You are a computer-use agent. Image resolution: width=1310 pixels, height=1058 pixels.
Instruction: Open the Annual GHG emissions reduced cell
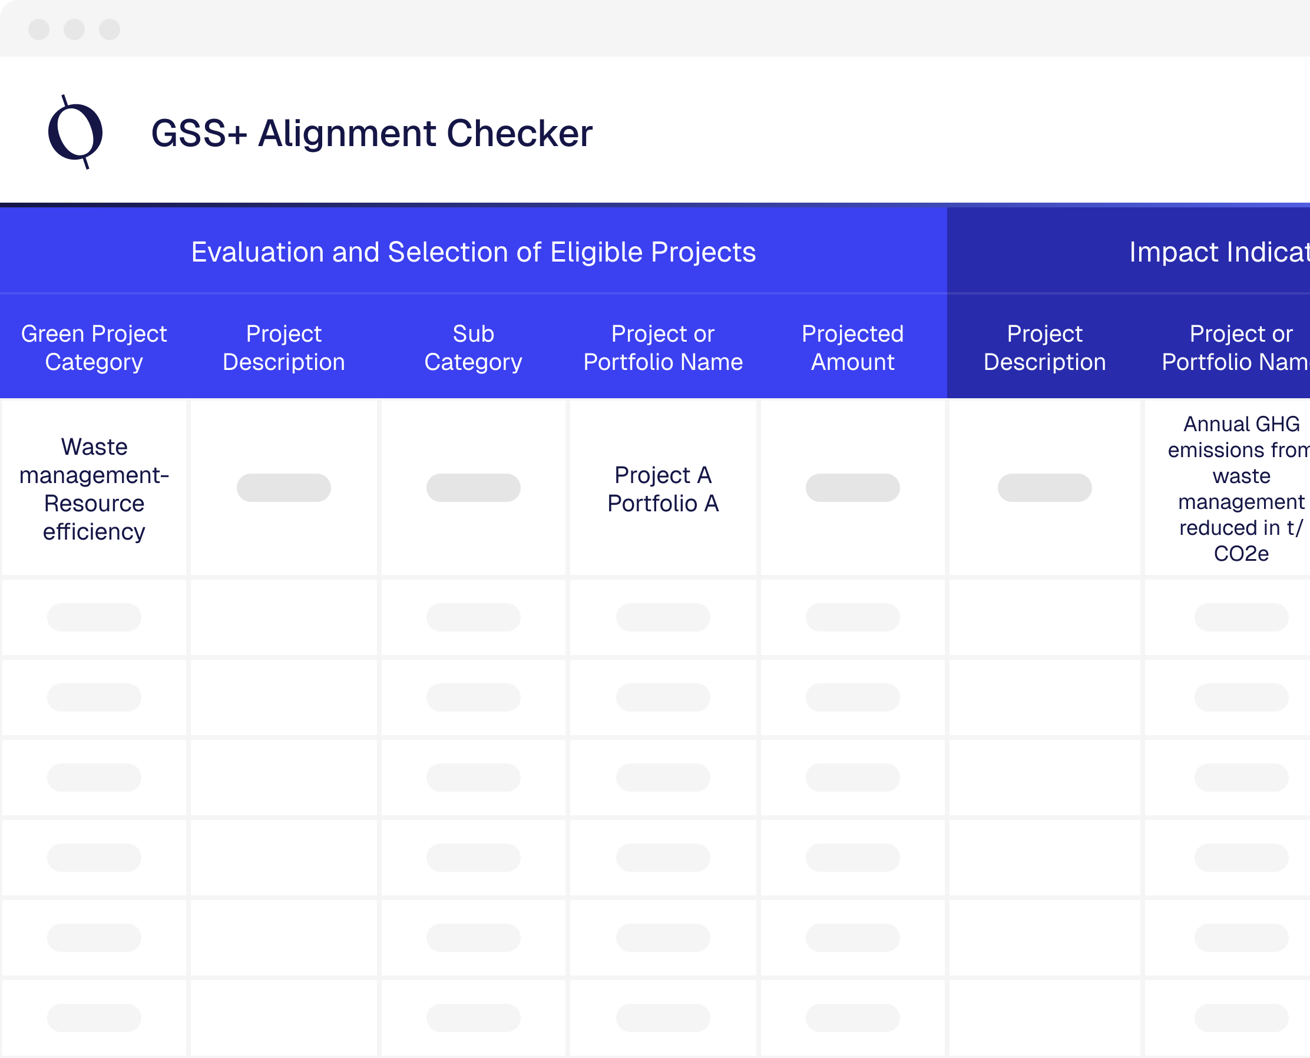[1237, 488]
